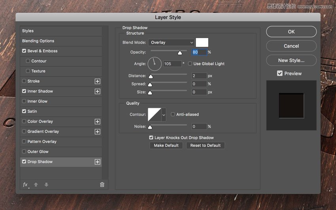The image size is (336, 210).
Task: Open the Blend Mode Overlay dropdown
Action: [x=172, y=43]
